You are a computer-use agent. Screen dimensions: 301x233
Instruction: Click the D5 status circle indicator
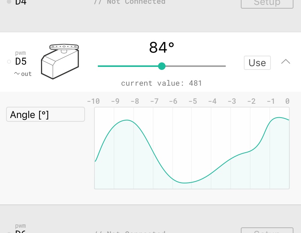9,62
